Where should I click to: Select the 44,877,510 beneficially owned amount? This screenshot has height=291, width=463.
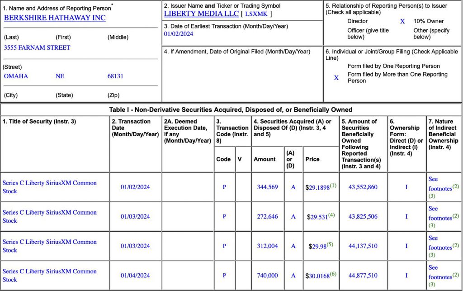point(363,276)
